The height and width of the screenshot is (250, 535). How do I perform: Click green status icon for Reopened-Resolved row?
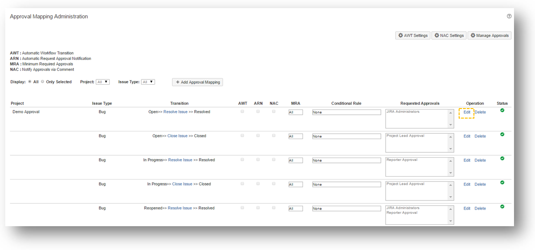tap(502, 207)
